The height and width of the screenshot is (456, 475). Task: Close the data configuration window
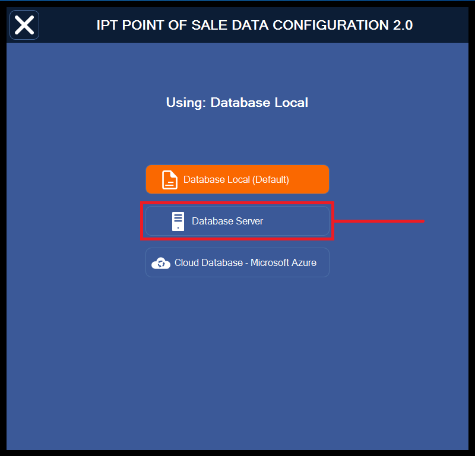click(24, 25)
